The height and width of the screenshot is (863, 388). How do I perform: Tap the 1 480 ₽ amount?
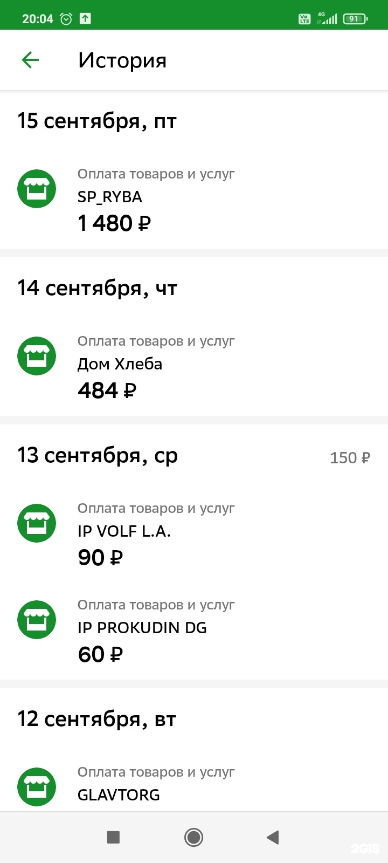point(114,223)
